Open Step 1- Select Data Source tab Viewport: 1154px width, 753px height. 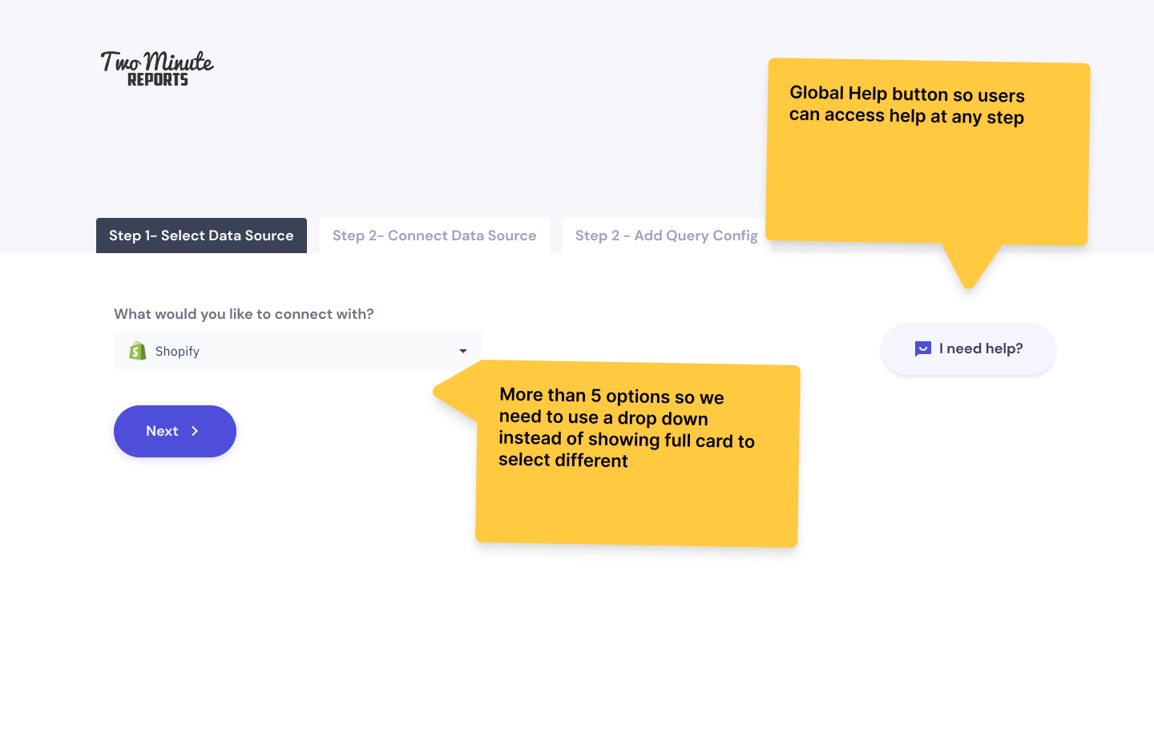pos(201,236)
